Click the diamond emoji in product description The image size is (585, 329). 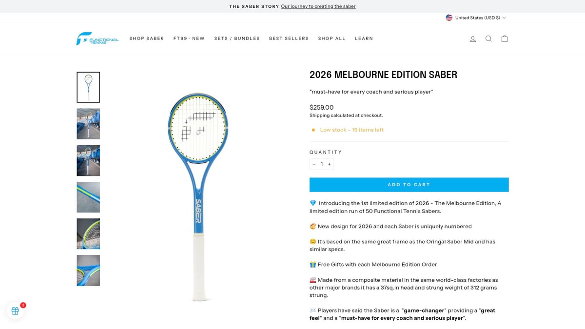pos(313,203)
